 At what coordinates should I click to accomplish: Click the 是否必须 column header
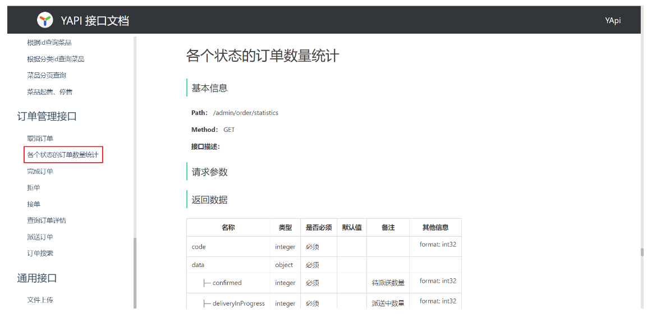pyautogui.click(x=319, y=227)
